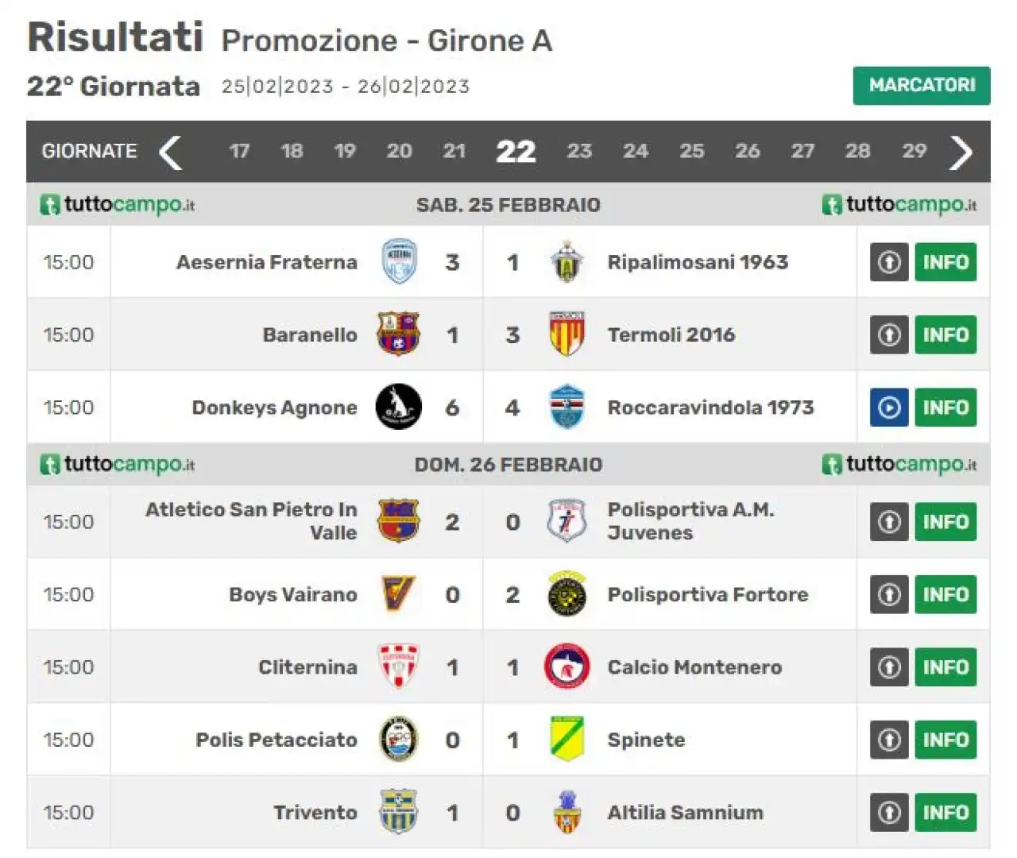Click the Donkeys Agnone black logo

pyautogui.click(x=398, y=407)
